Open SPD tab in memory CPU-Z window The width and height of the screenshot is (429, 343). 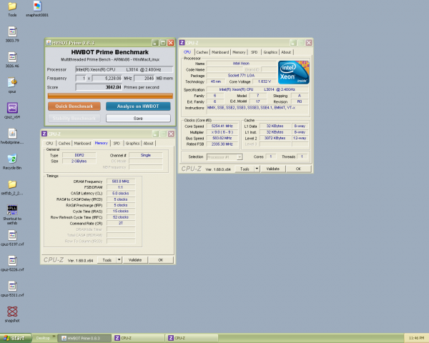[117, 144]
